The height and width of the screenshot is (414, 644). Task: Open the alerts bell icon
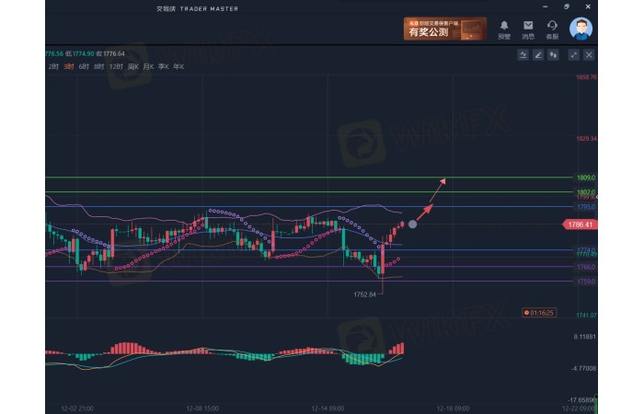click(x=504, y=27)
